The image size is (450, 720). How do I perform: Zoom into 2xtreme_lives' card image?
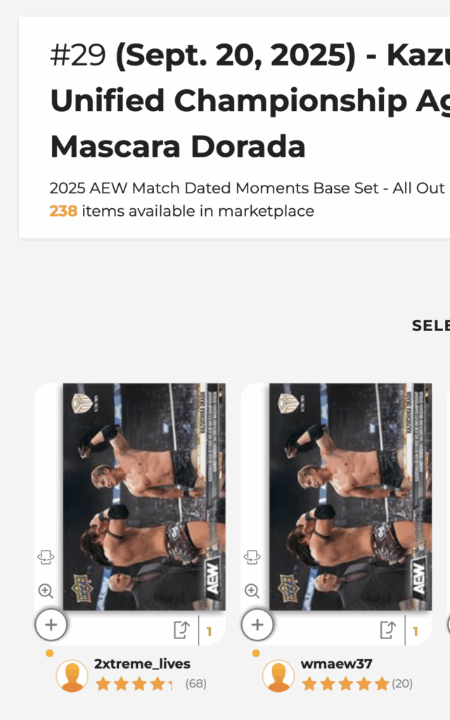point(46,591)
